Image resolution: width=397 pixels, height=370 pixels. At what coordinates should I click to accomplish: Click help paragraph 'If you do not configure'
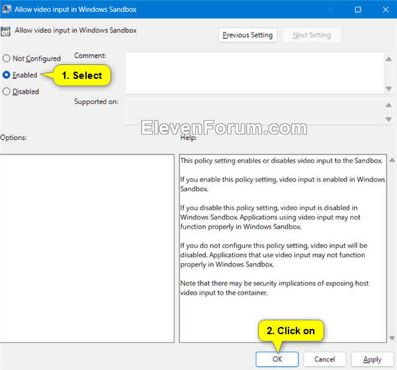coord(274,255)
